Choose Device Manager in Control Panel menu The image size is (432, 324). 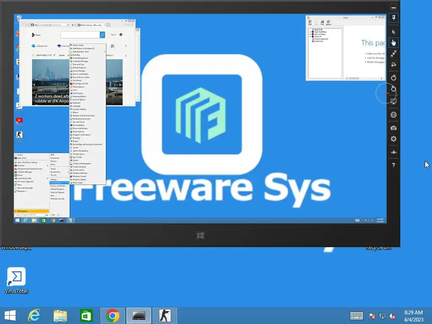88,71
